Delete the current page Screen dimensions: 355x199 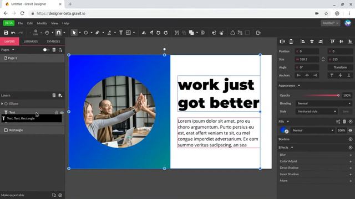(x=54, y=50)
